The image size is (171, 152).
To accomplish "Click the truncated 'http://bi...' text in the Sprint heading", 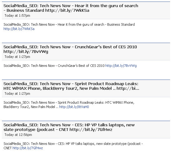I will pos(128,89).
